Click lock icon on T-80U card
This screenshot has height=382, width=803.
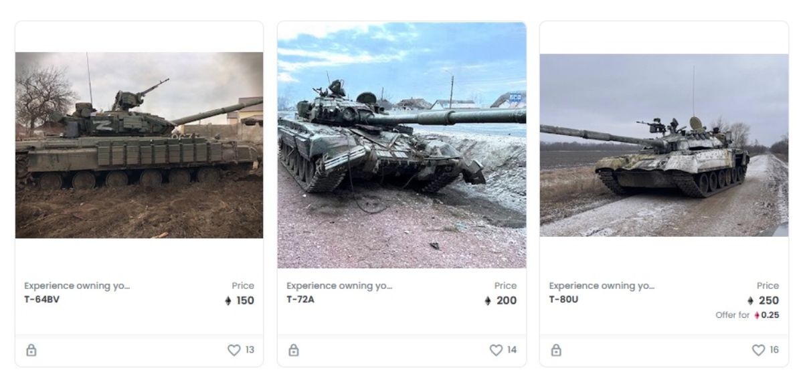tap(555, 350)
